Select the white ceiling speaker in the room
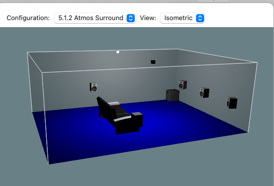 [x=118, y=52]
